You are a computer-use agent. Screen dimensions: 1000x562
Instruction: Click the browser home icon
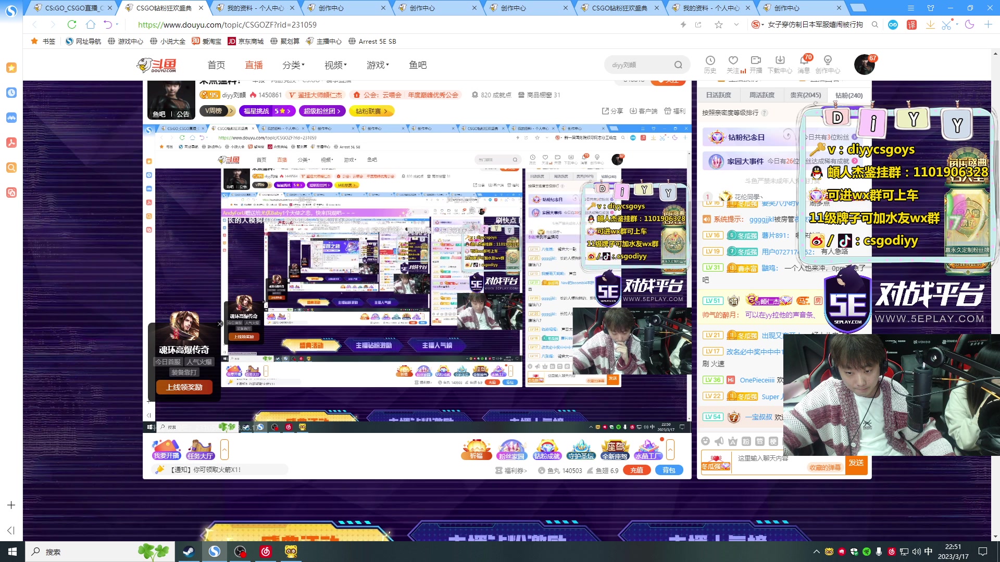pos(91,24)
